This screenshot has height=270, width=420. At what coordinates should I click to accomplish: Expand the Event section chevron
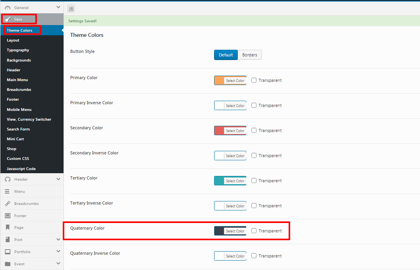(x=58, y=264)
